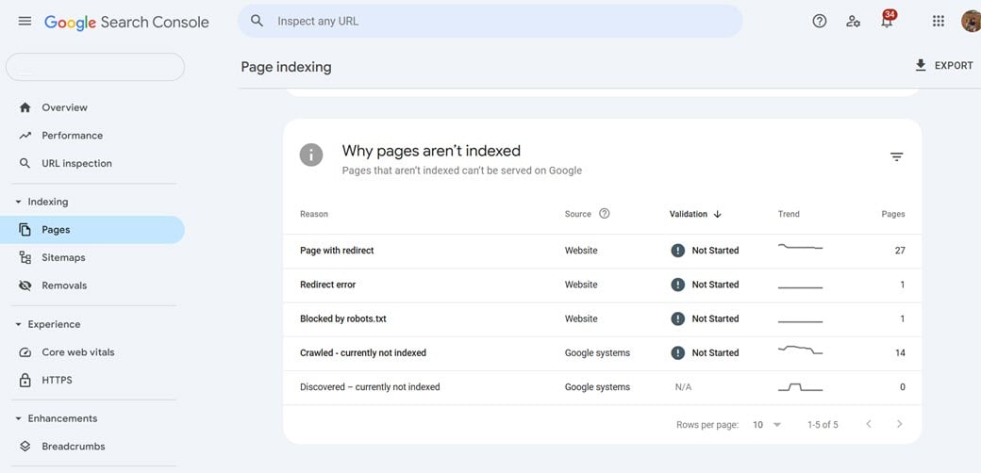981x473 pixels.
Task: Open Sitemaps in the sidebar
Action: click(x=63, y=257)
